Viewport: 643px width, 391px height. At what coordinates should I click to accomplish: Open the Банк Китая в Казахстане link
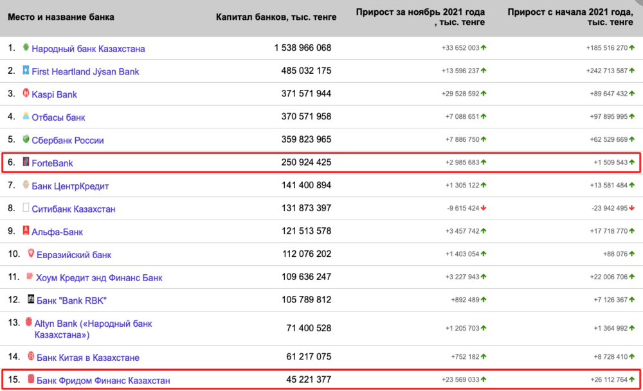coord(87,358)
